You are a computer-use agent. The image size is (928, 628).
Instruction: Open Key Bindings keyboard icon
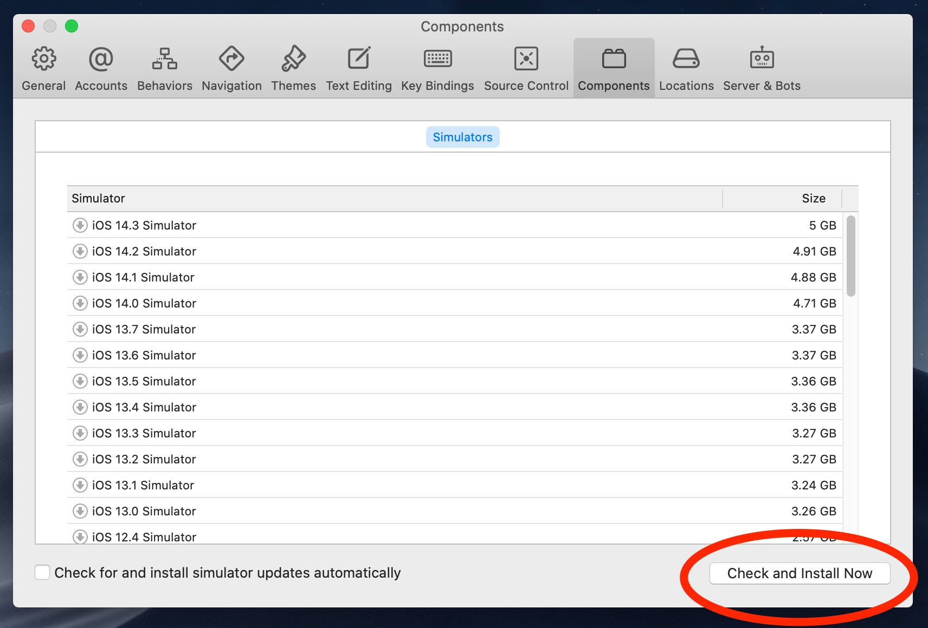pos(438,58)
